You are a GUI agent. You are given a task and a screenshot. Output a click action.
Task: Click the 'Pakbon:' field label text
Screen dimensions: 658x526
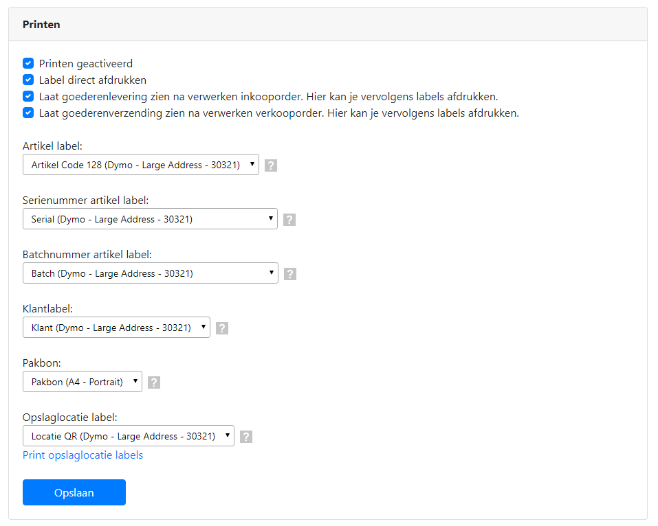(x=42, y=363)
